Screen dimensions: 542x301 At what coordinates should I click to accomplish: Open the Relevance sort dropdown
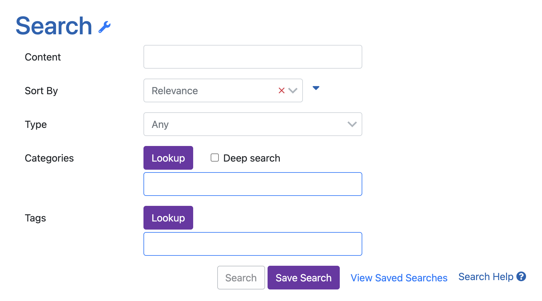click(x=209, y=90)
